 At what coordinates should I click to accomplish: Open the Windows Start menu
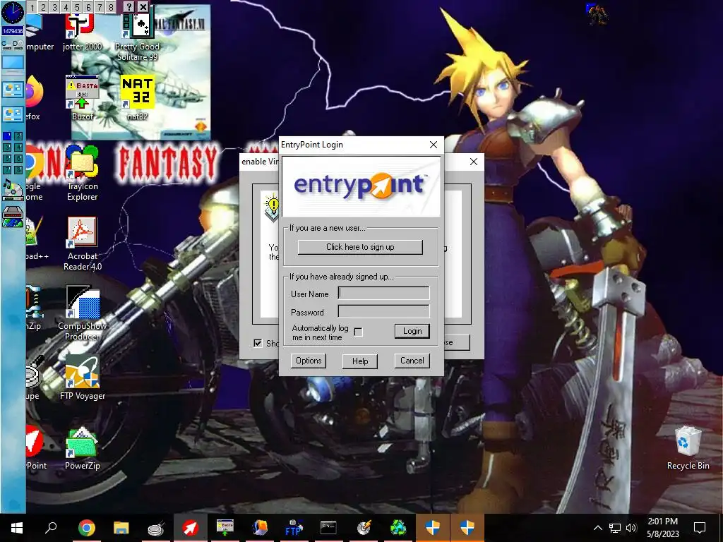coord(17,528)
